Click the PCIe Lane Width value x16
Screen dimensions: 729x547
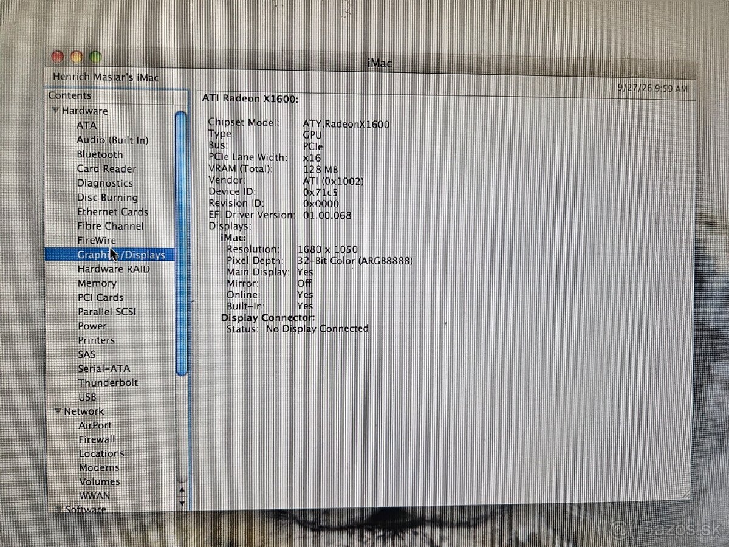[312, 158]
